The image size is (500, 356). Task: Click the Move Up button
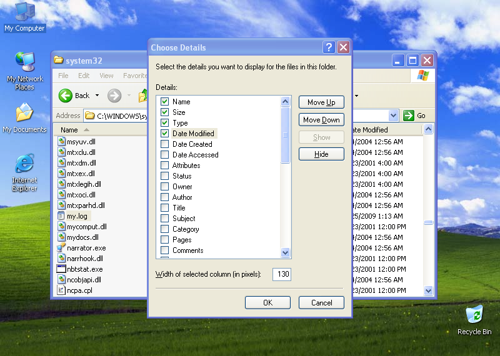(x=321, y=102)
